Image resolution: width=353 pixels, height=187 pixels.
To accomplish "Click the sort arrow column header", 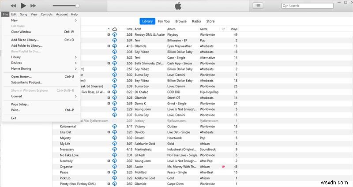I will [x=109, y=29].
